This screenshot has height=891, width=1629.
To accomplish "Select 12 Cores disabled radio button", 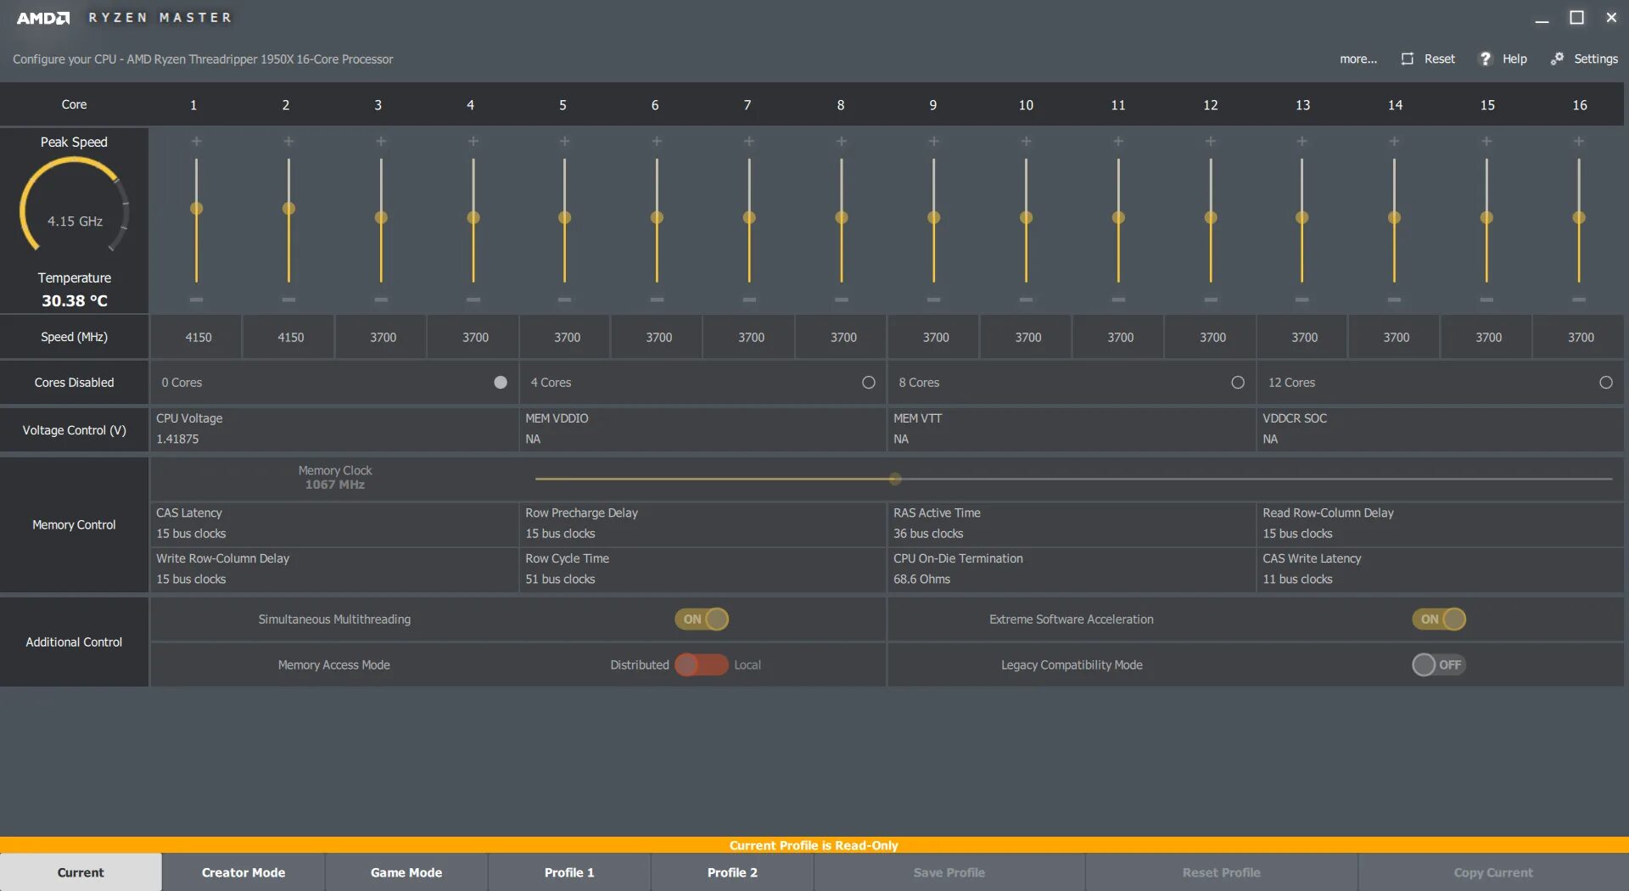I will pyautogui.click(x=1606, y=383).
